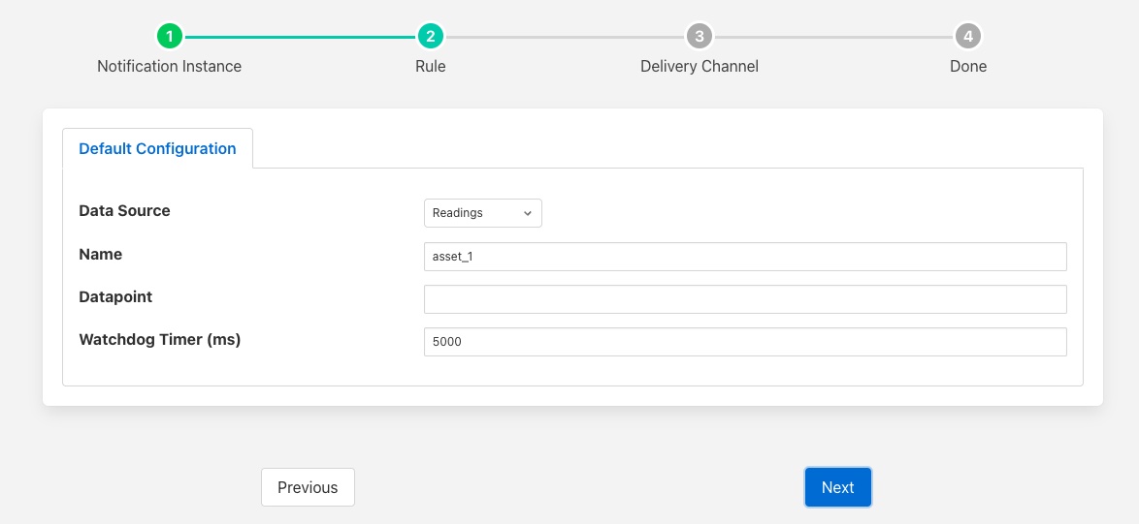The height and width of the screenshot is (524, 1139).
Task: Click the Watchdog Timer (ms) label
Action: (x=159, y=340)
